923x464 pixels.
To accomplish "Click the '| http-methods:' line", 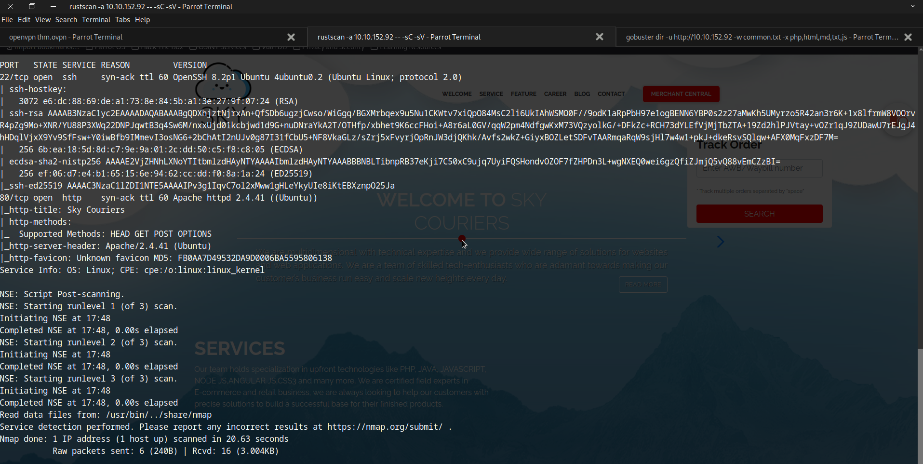I will tap(36, 222).
